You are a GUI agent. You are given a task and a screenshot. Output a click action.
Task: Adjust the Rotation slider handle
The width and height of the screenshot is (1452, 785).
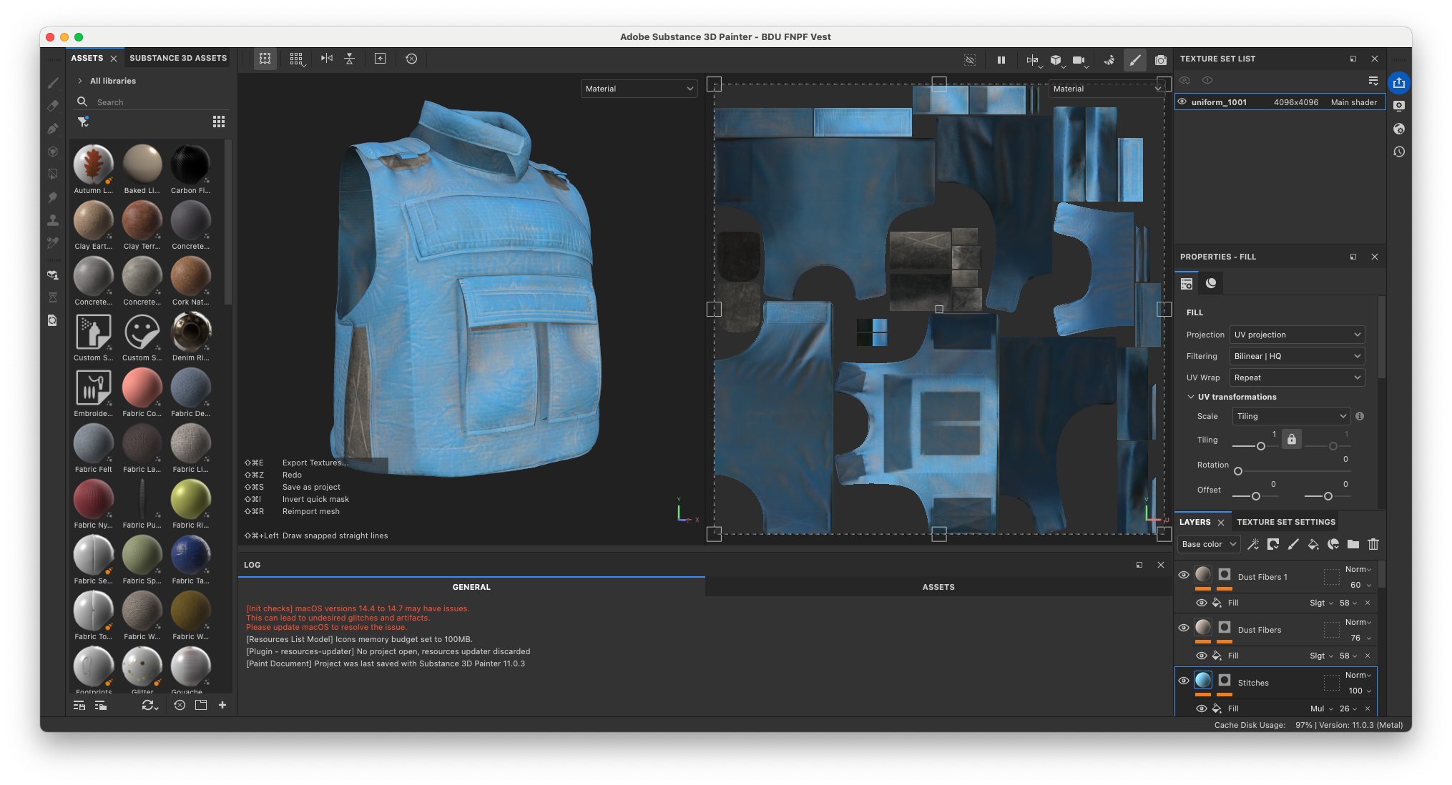[1238, 471]
